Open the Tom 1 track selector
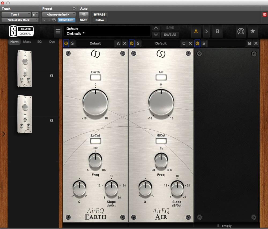This screenshot has height=229, width=268. [x=16, y=14]
